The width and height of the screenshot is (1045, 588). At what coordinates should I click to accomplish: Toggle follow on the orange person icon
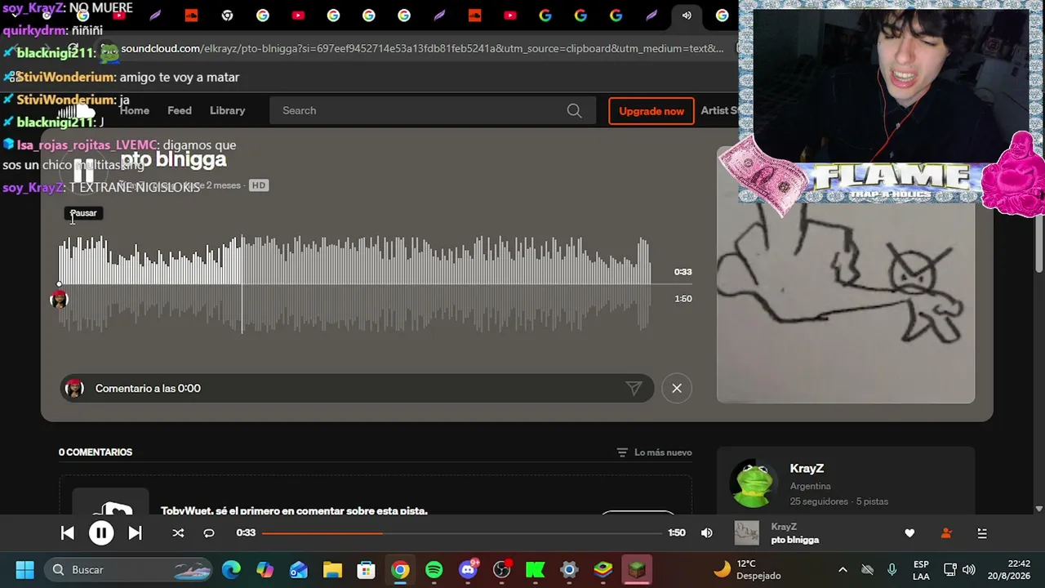pyautogui.click(x=946, y=533)
